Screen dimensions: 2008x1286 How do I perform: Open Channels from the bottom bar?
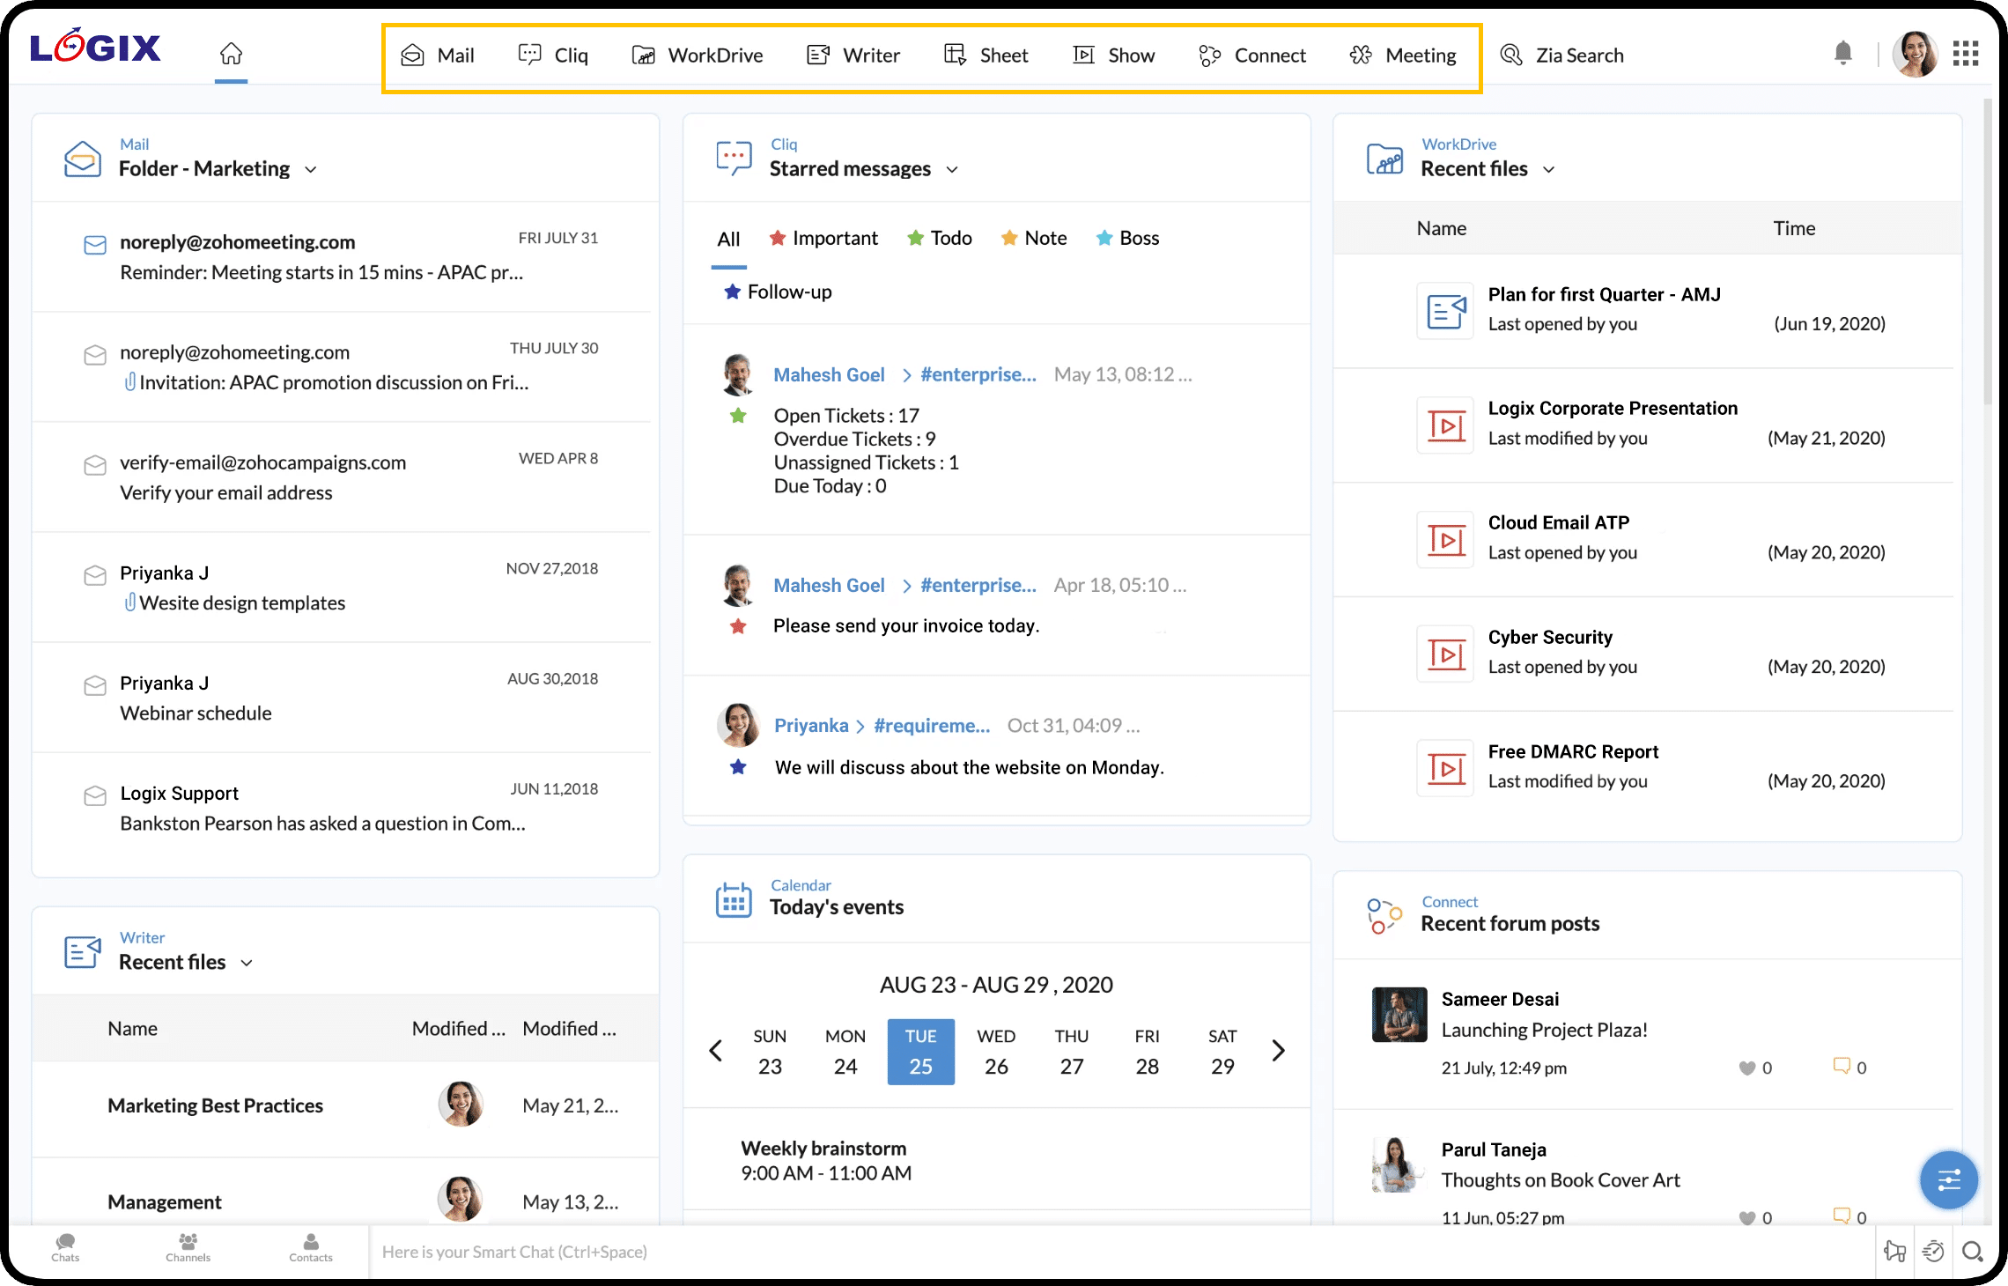(x=187, y=1248)
